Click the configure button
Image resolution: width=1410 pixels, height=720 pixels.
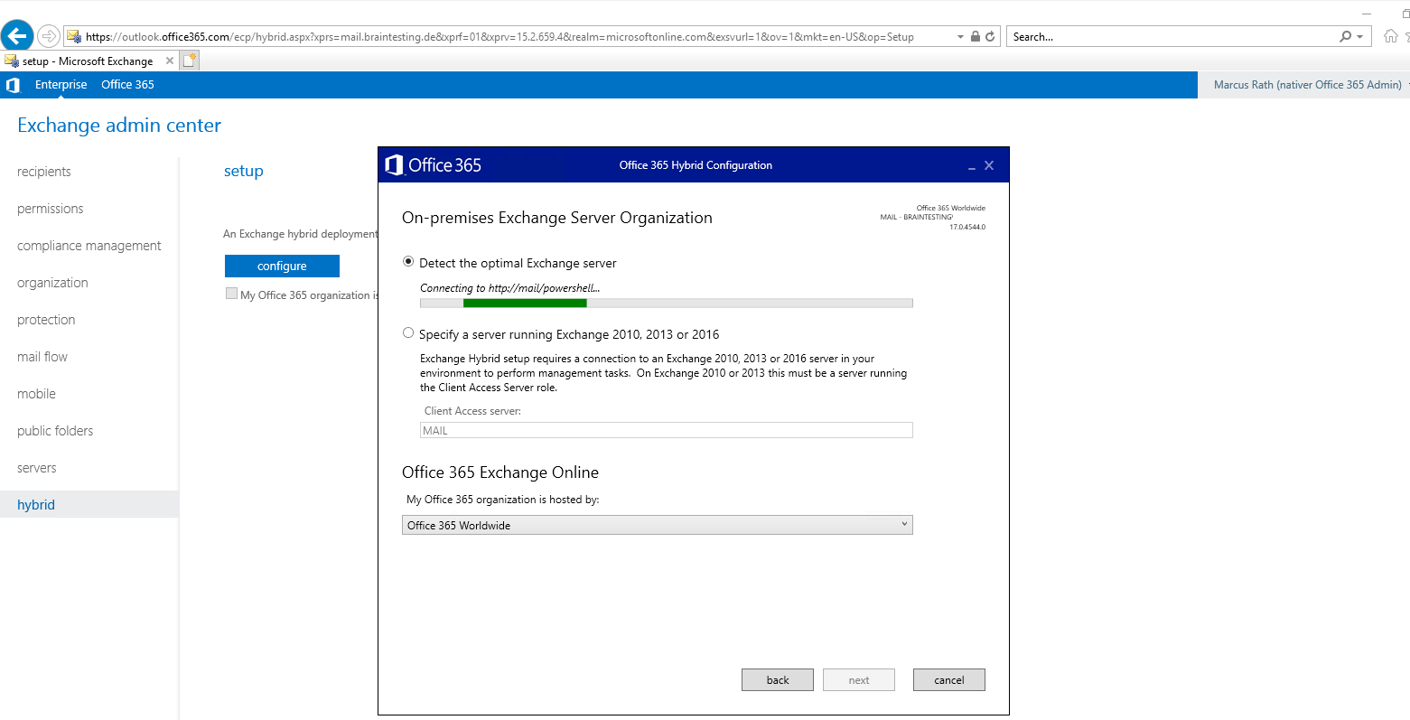click(281, 266)
